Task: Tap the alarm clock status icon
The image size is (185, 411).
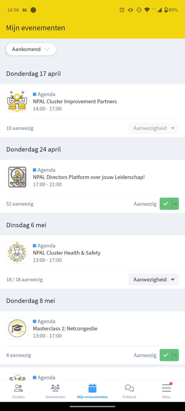Action: click(122, 10)
